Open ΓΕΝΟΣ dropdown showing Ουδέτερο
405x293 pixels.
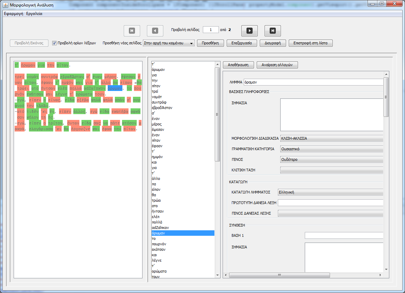coord(332,159)
